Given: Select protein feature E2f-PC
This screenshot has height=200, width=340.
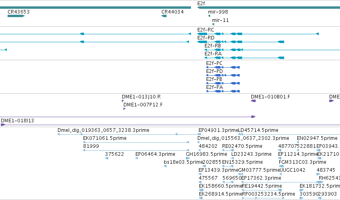Looking at the screenshot, I should (223, 67).
